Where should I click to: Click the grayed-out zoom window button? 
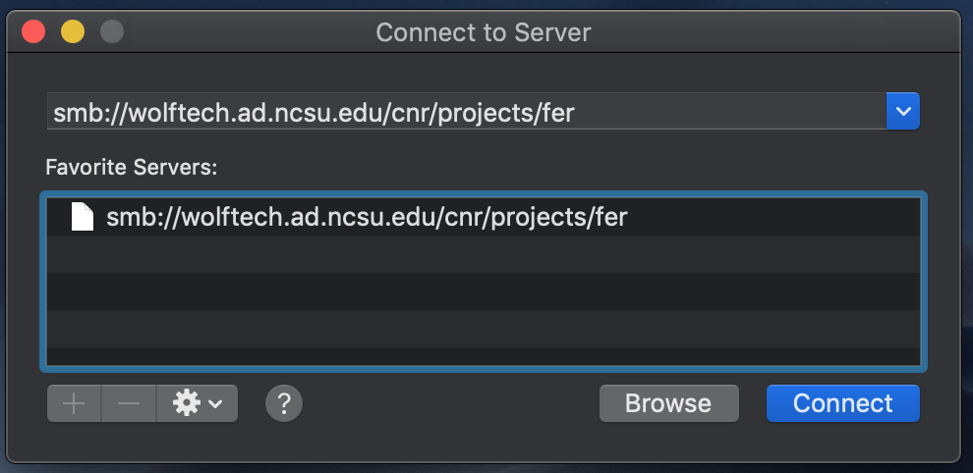[x=112, y=31]
